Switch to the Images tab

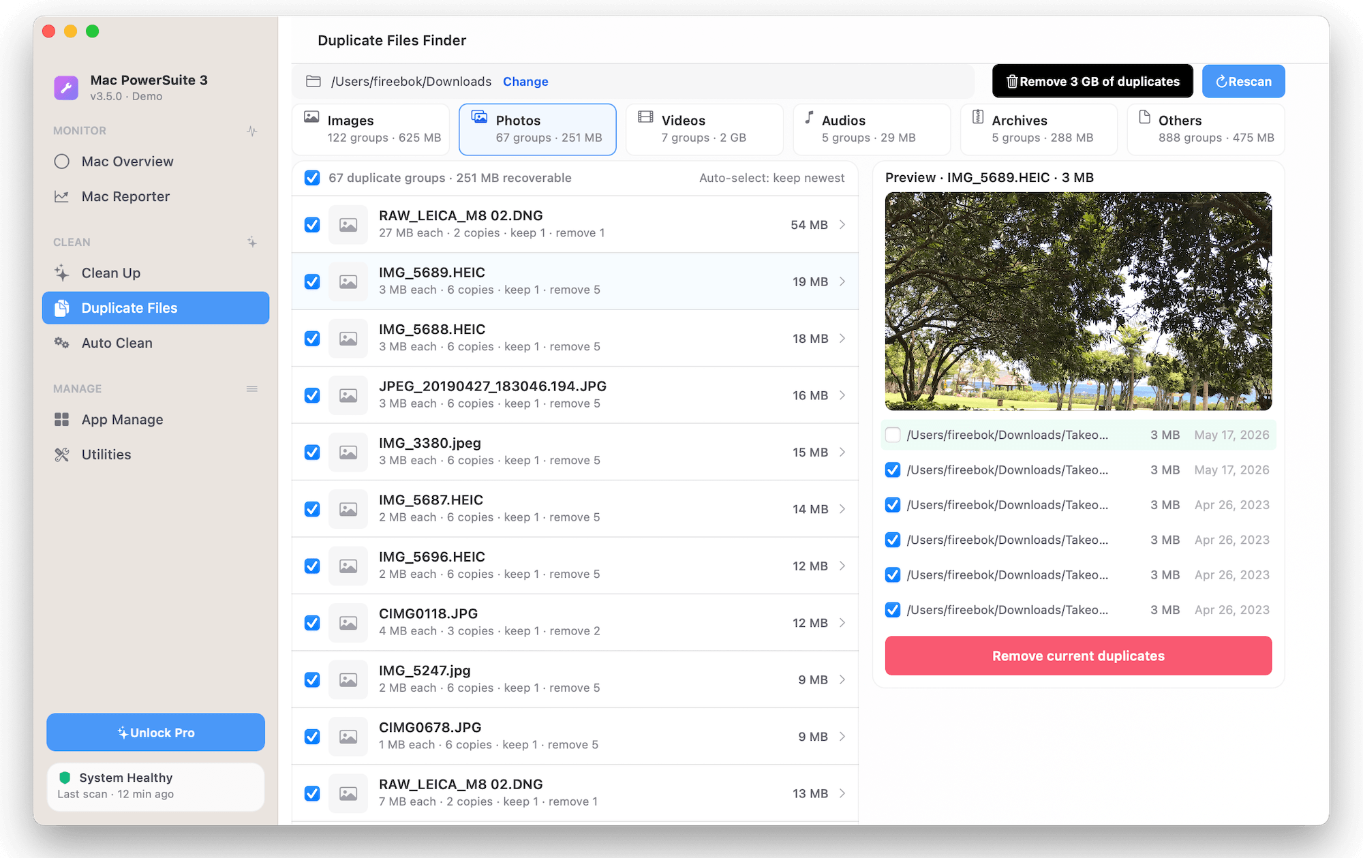(371, 129)
